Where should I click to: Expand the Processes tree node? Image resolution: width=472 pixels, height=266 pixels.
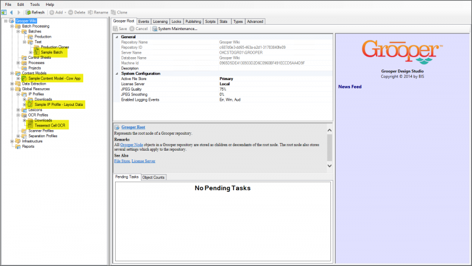(x=18, y=63)
